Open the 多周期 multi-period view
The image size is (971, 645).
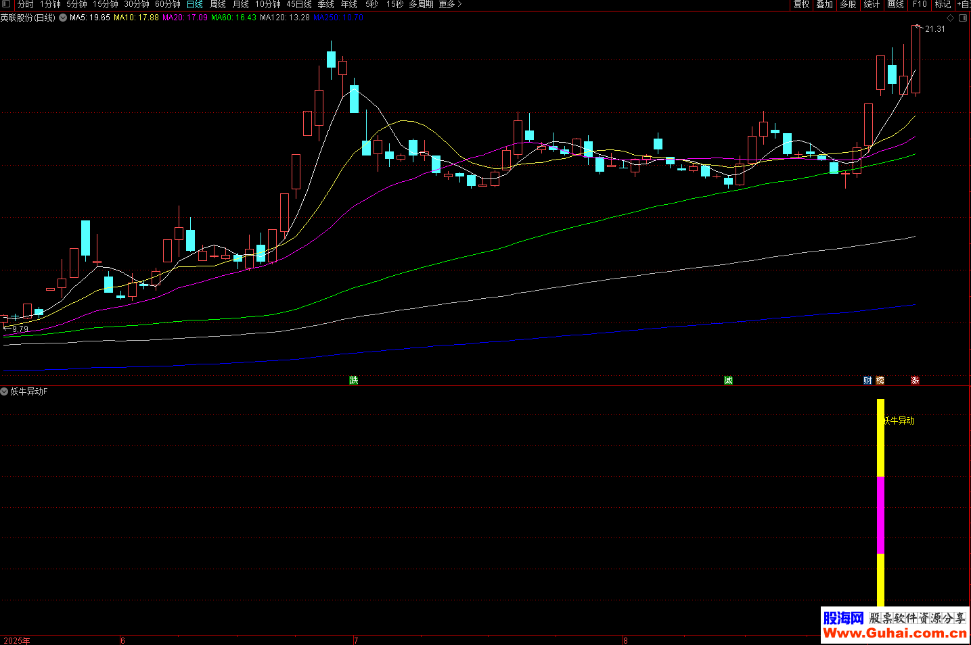(421, 4)
